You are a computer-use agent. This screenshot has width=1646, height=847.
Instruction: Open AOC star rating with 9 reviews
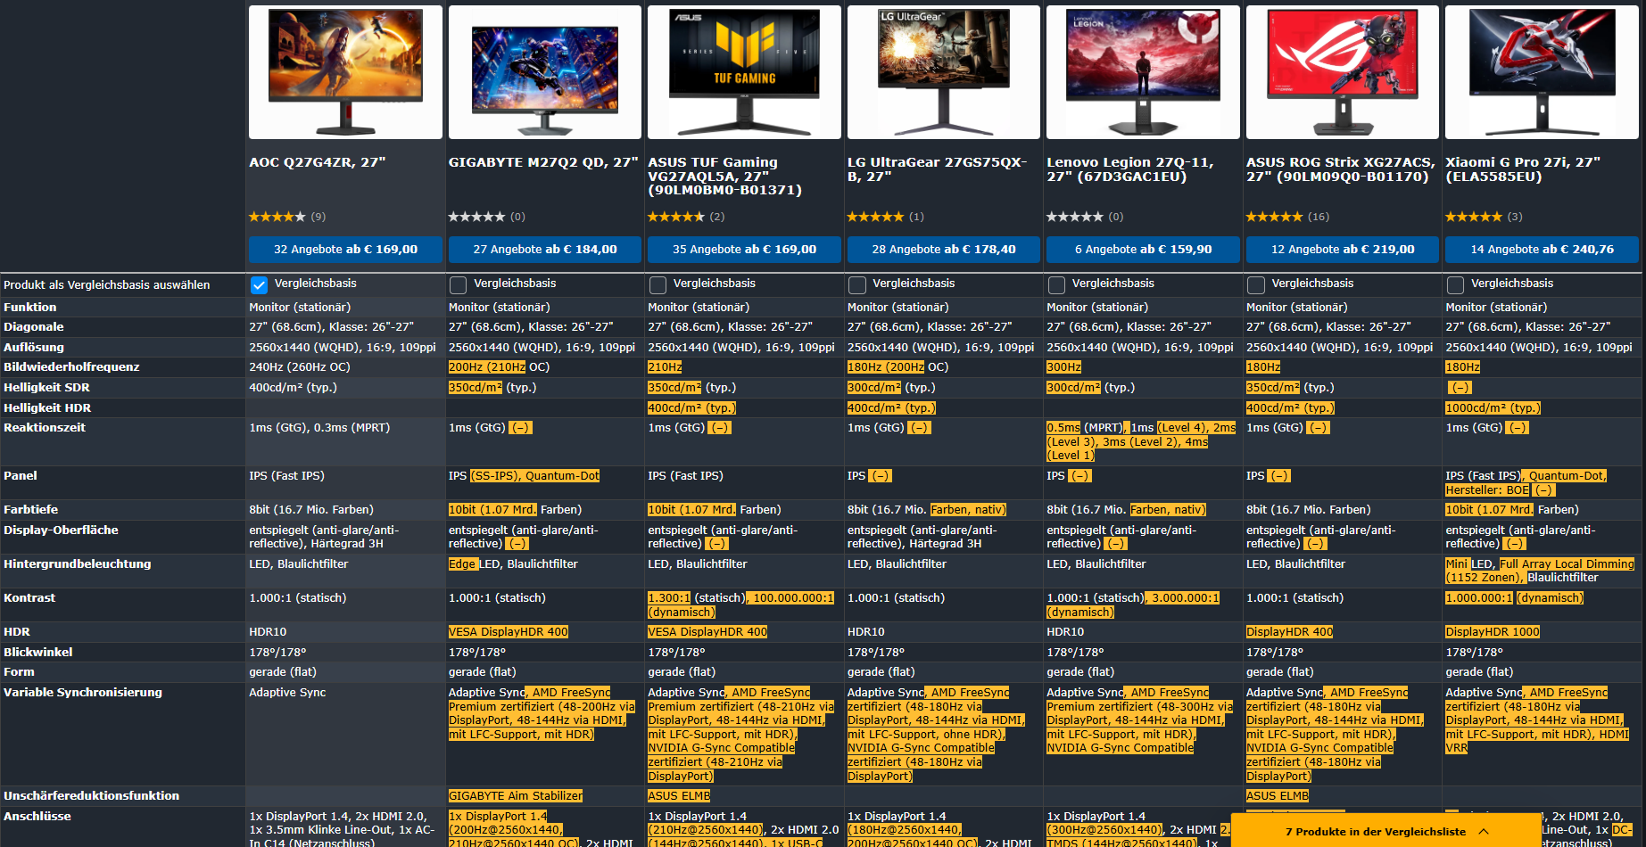pos(287,217)
